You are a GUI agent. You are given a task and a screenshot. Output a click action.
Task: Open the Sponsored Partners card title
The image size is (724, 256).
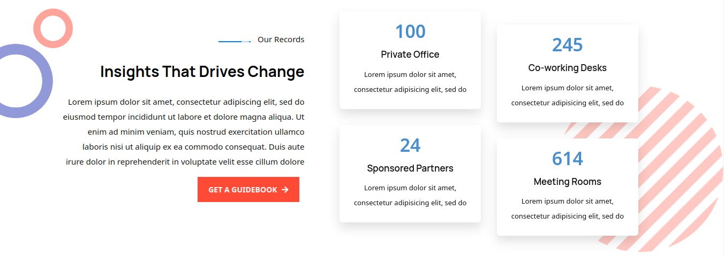point(410,168)
